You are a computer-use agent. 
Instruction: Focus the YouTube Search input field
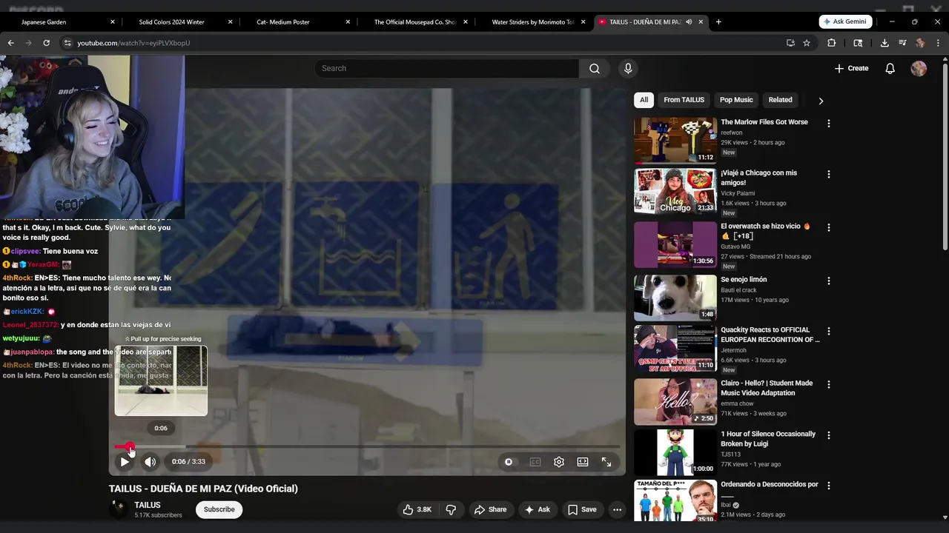(447, 68)
